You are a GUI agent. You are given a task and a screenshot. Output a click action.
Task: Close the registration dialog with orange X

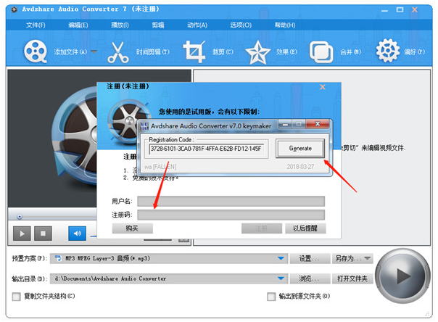(x=323, y=87)
